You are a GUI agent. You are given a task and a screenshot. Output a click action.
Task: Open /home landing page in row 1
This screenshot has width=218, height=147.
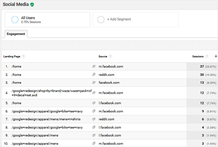coord(16,66)
